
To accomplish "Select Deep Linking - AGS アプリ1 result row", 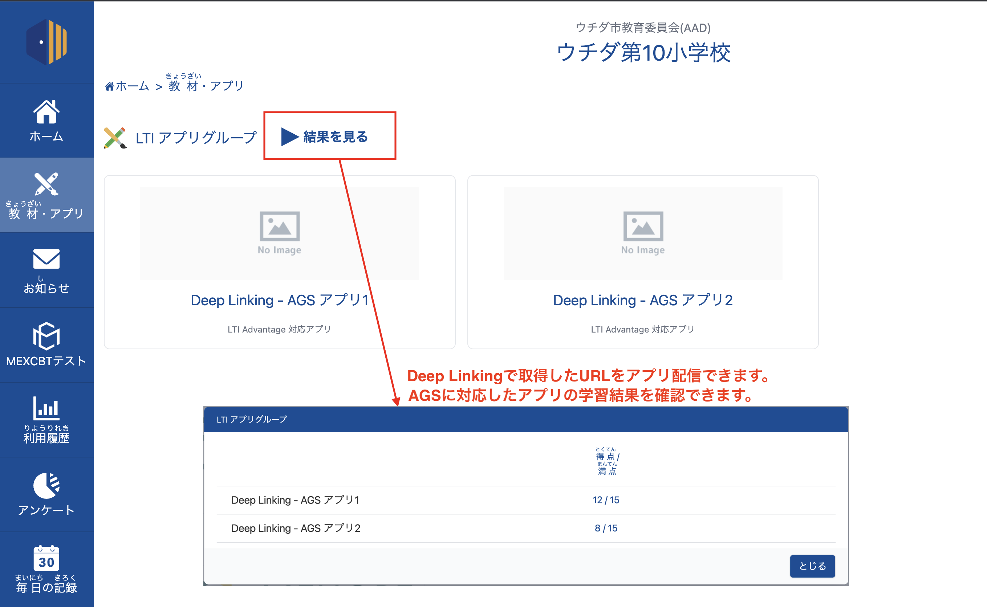I will 526,500.
